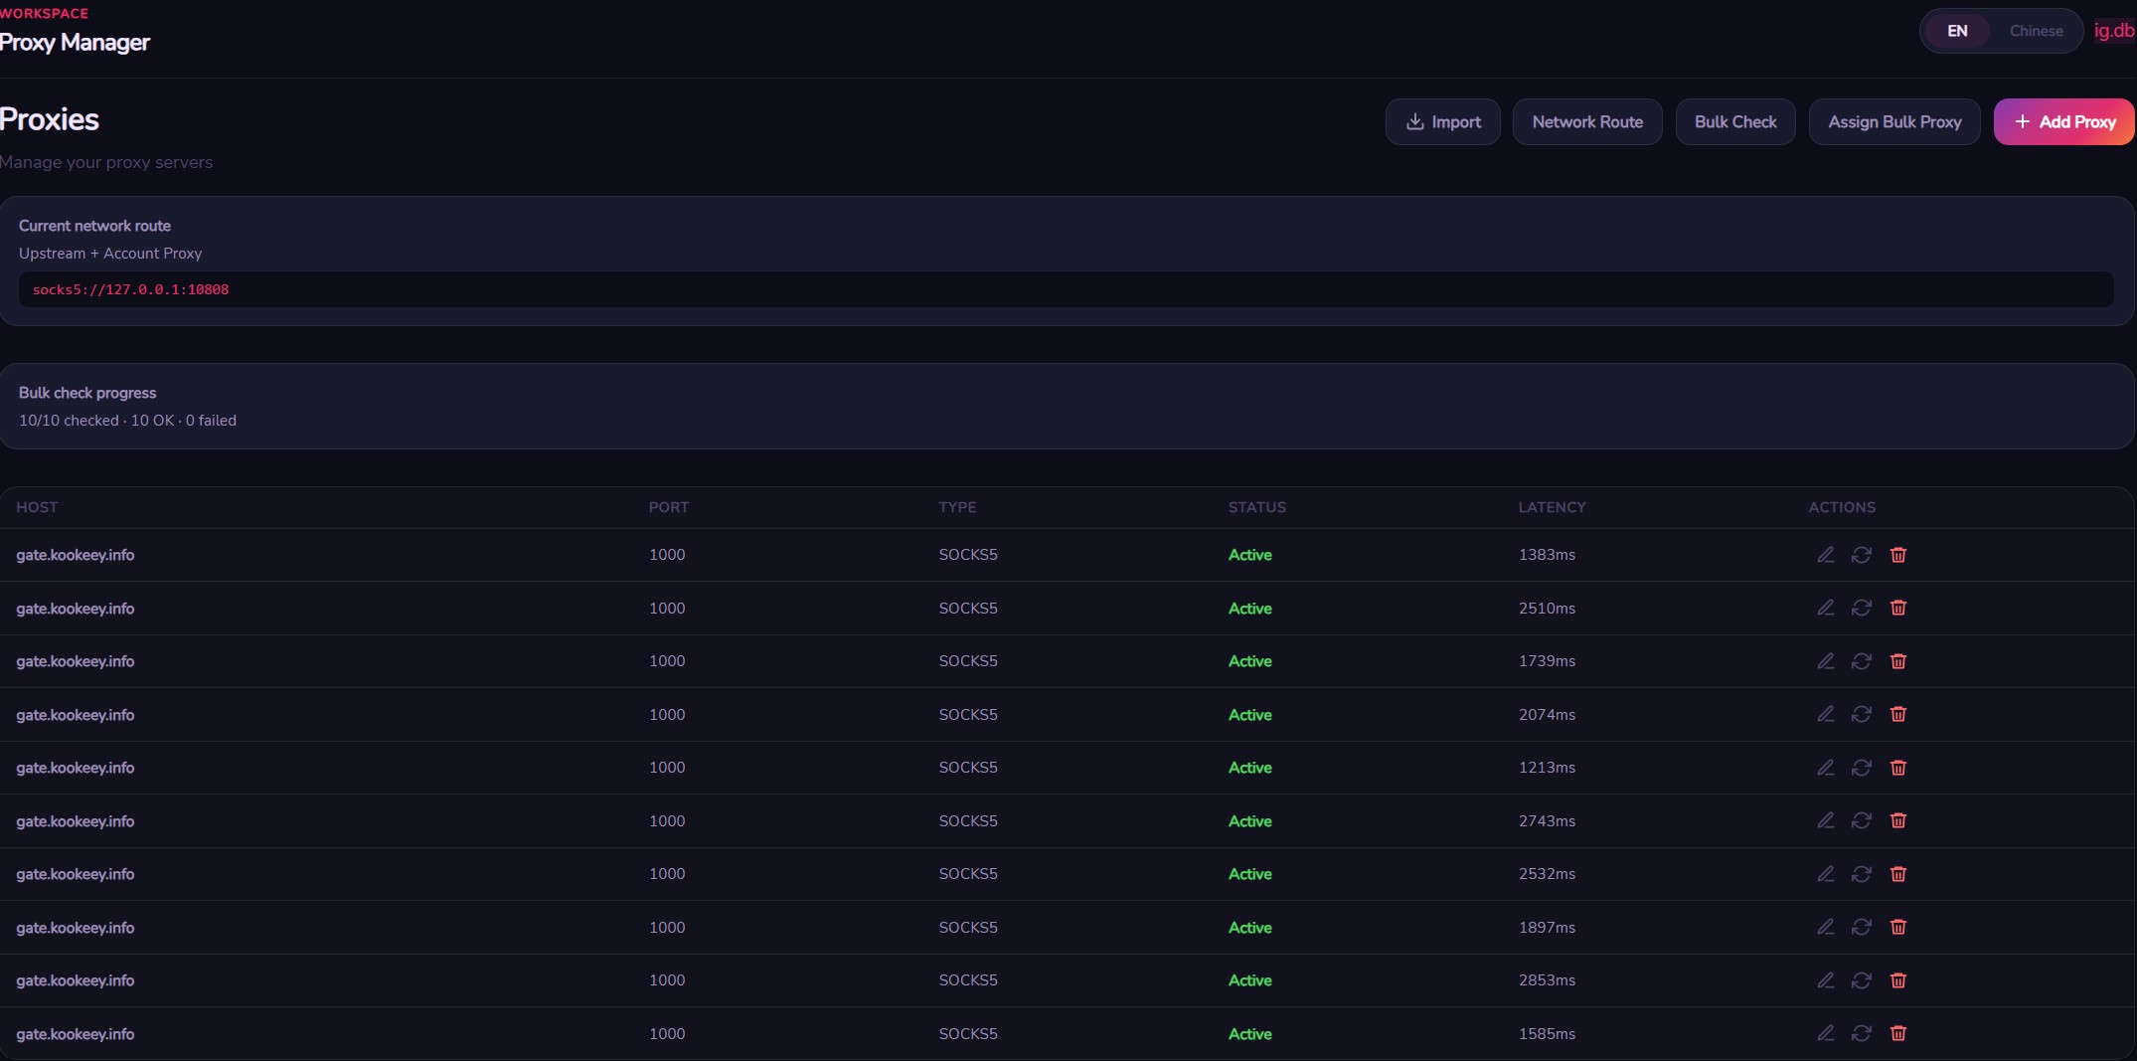Click Assign Bulk Proxy button
The height and width of the screenshot is (1061, 2137).
(x=1894, y=121)
